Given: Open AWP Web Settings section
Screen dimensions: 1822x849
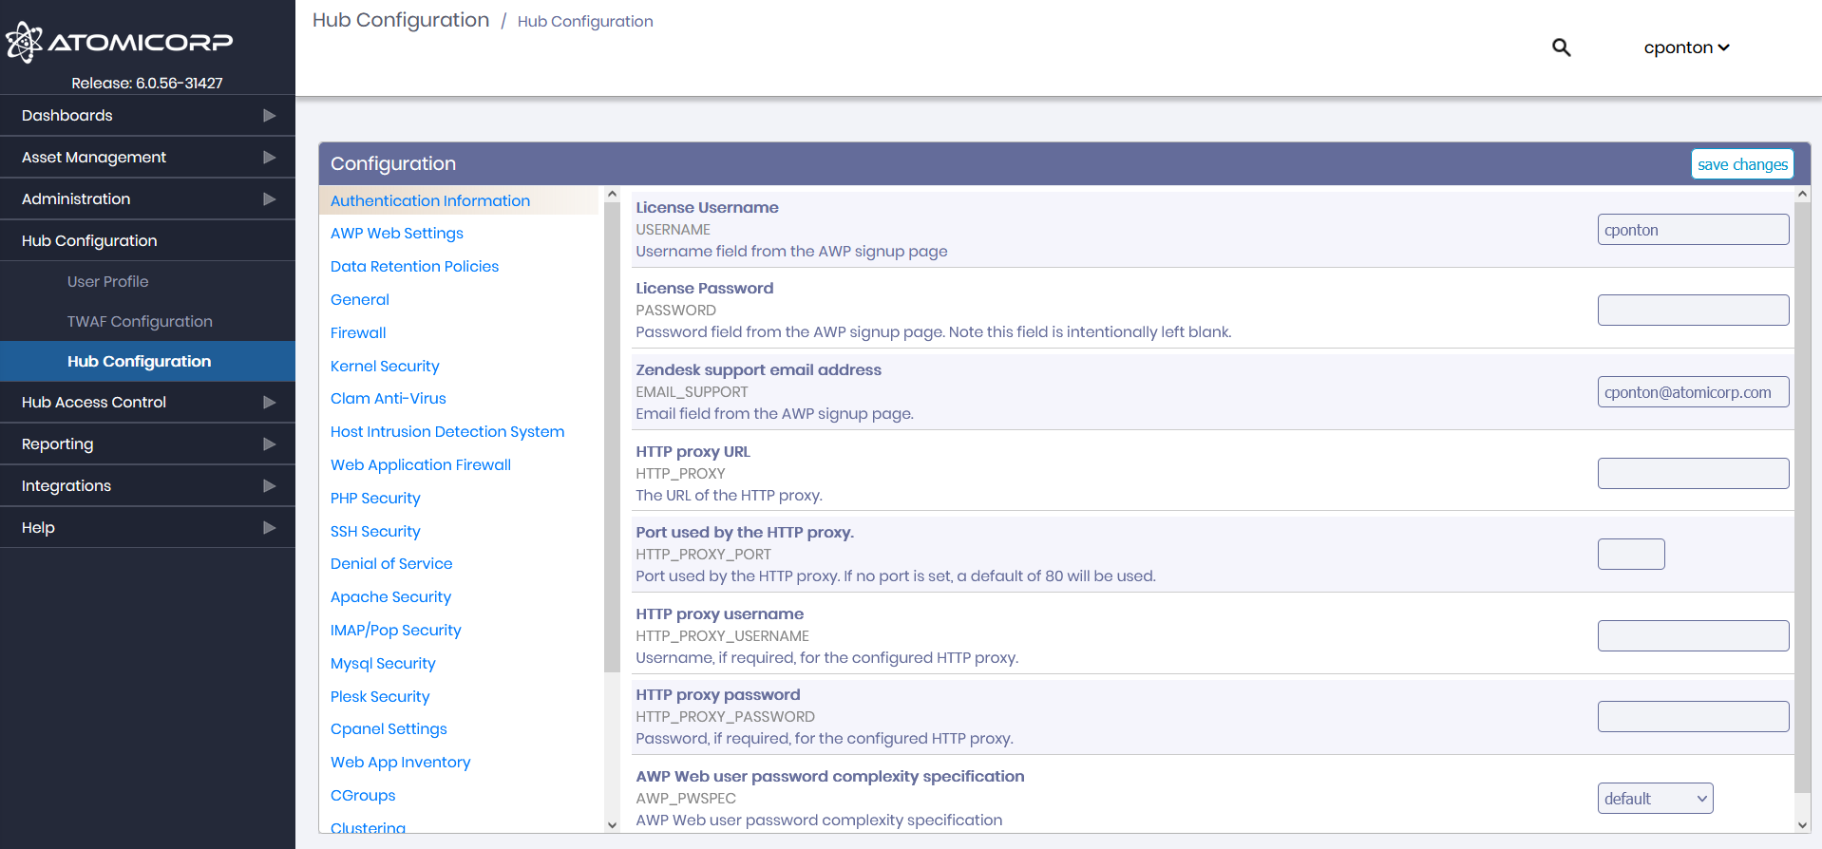Looking at the screenshot, I should [397, 234].
